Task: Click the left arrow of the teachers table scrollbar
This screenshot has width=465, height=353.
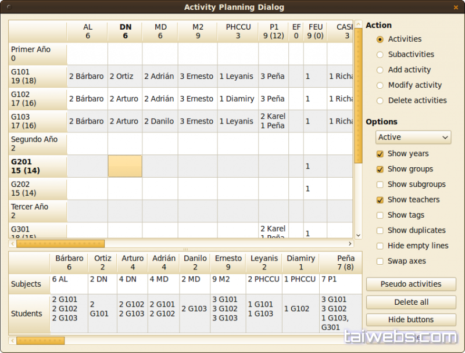Action: pyautogui.click(x=12, y=341)
